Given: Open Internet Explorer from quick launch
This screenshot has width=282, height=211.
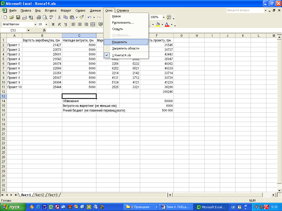Looking at the screenshot, I should tap(38, 207).
